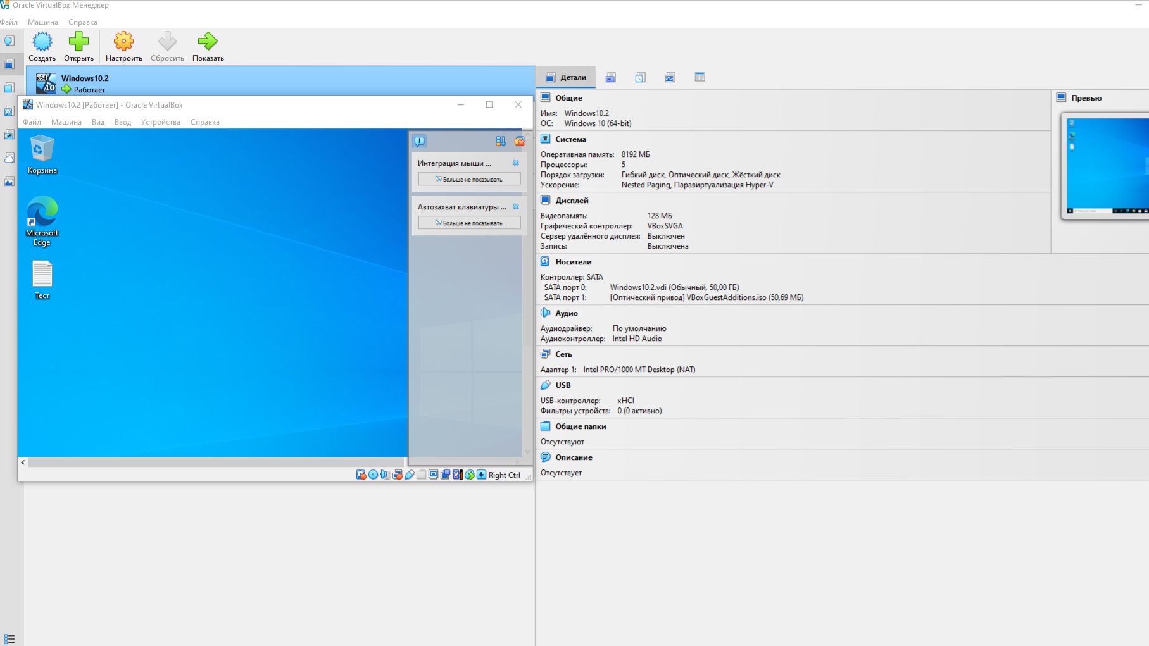Click the Общие папки section heading
1149x646 pixels.
click(581, 426)
